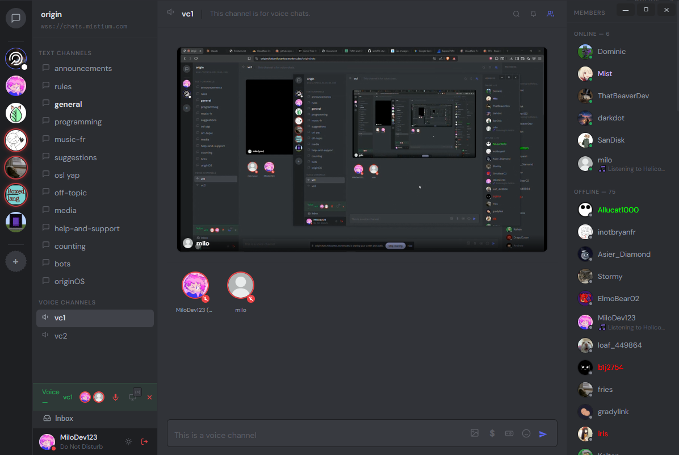
Task: Open Dominic's profile in members list
Action: (x=622, y=52)
